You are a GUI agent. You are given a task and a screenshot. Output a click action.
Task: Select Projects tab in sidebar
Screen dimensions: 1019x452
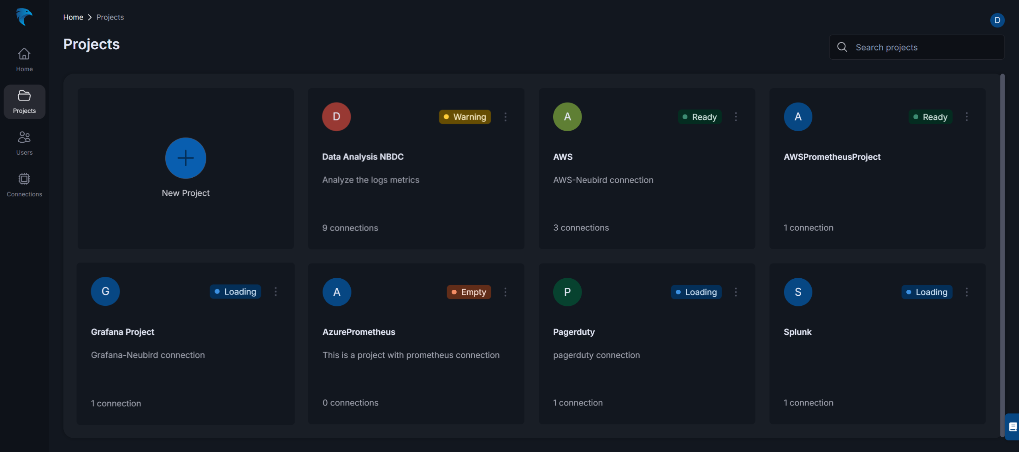[24, 101]
